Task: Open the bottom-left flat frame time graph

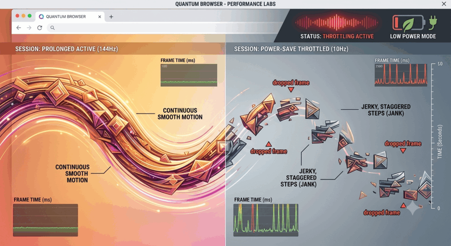Action: 45,220
